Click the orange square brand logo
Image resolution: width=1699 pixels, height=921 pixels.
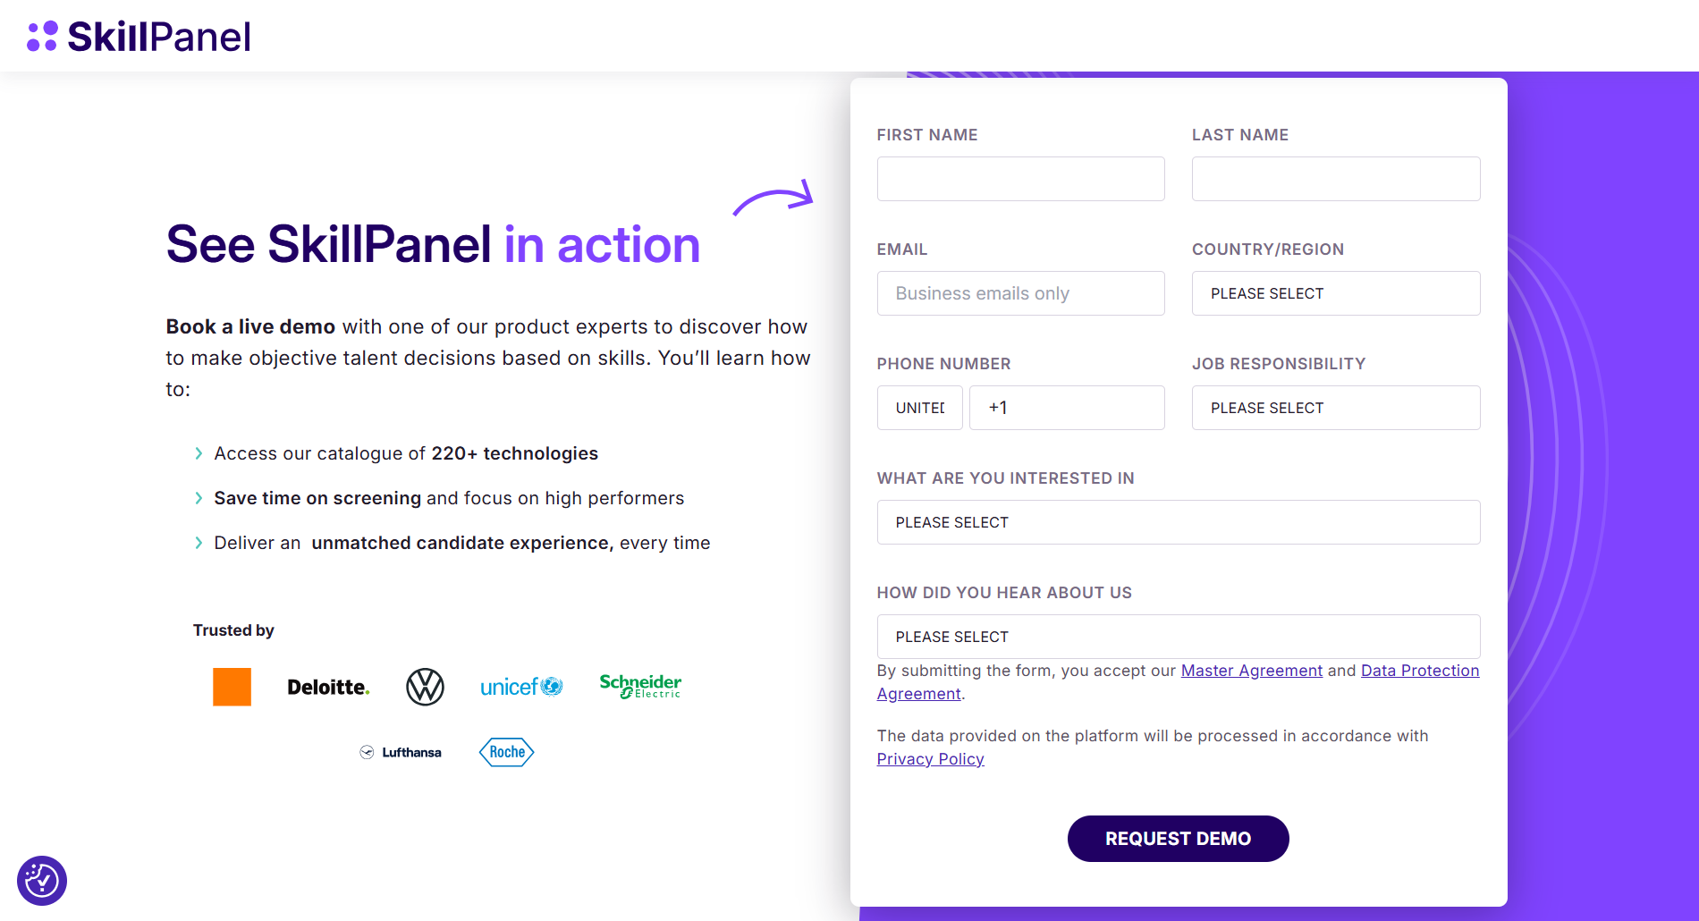coord(232,687)
